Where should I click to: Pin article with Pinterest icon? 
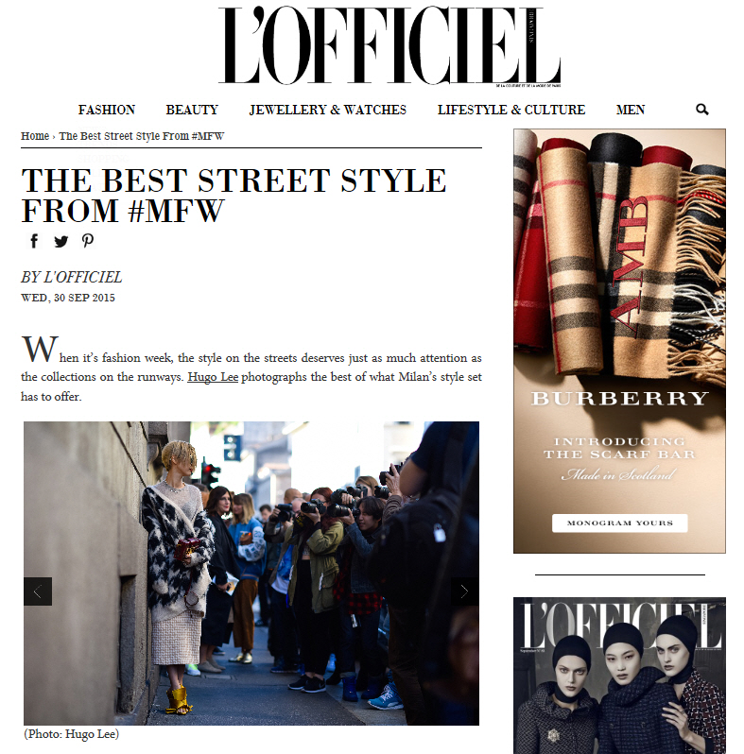88,240
